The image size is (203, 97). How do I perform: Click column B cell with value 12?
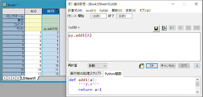pos(51,74)
